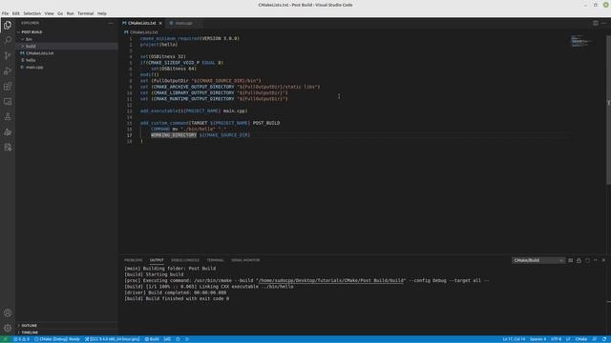This screenshot has width=611, height=343.
Task: Open the Help menu
Action: 102,13
